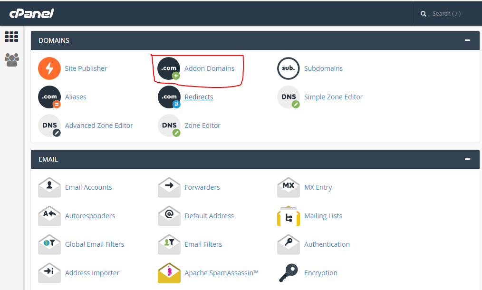Collapse the Domains section

coord(467,40)
